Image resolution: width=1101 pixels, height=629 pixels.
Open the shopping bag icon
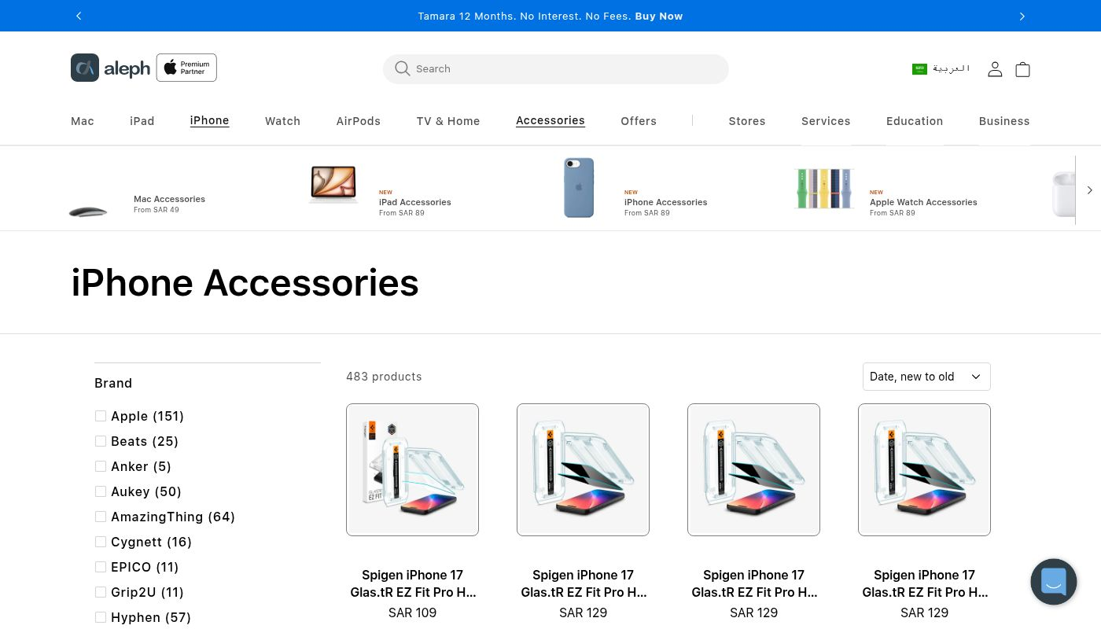[1022, 69]
